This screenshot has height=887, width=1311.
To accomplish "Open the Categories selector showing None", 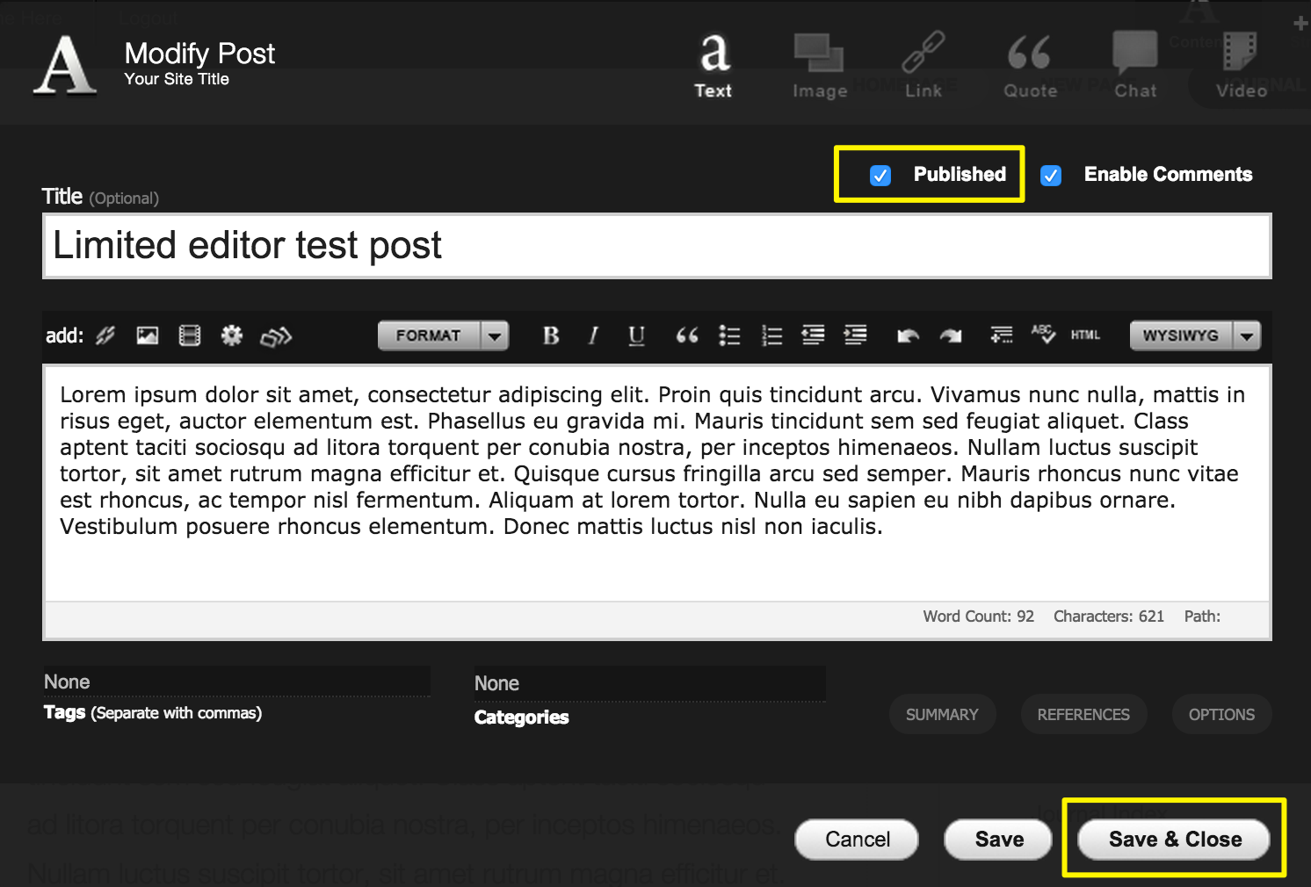I will 648,684.
